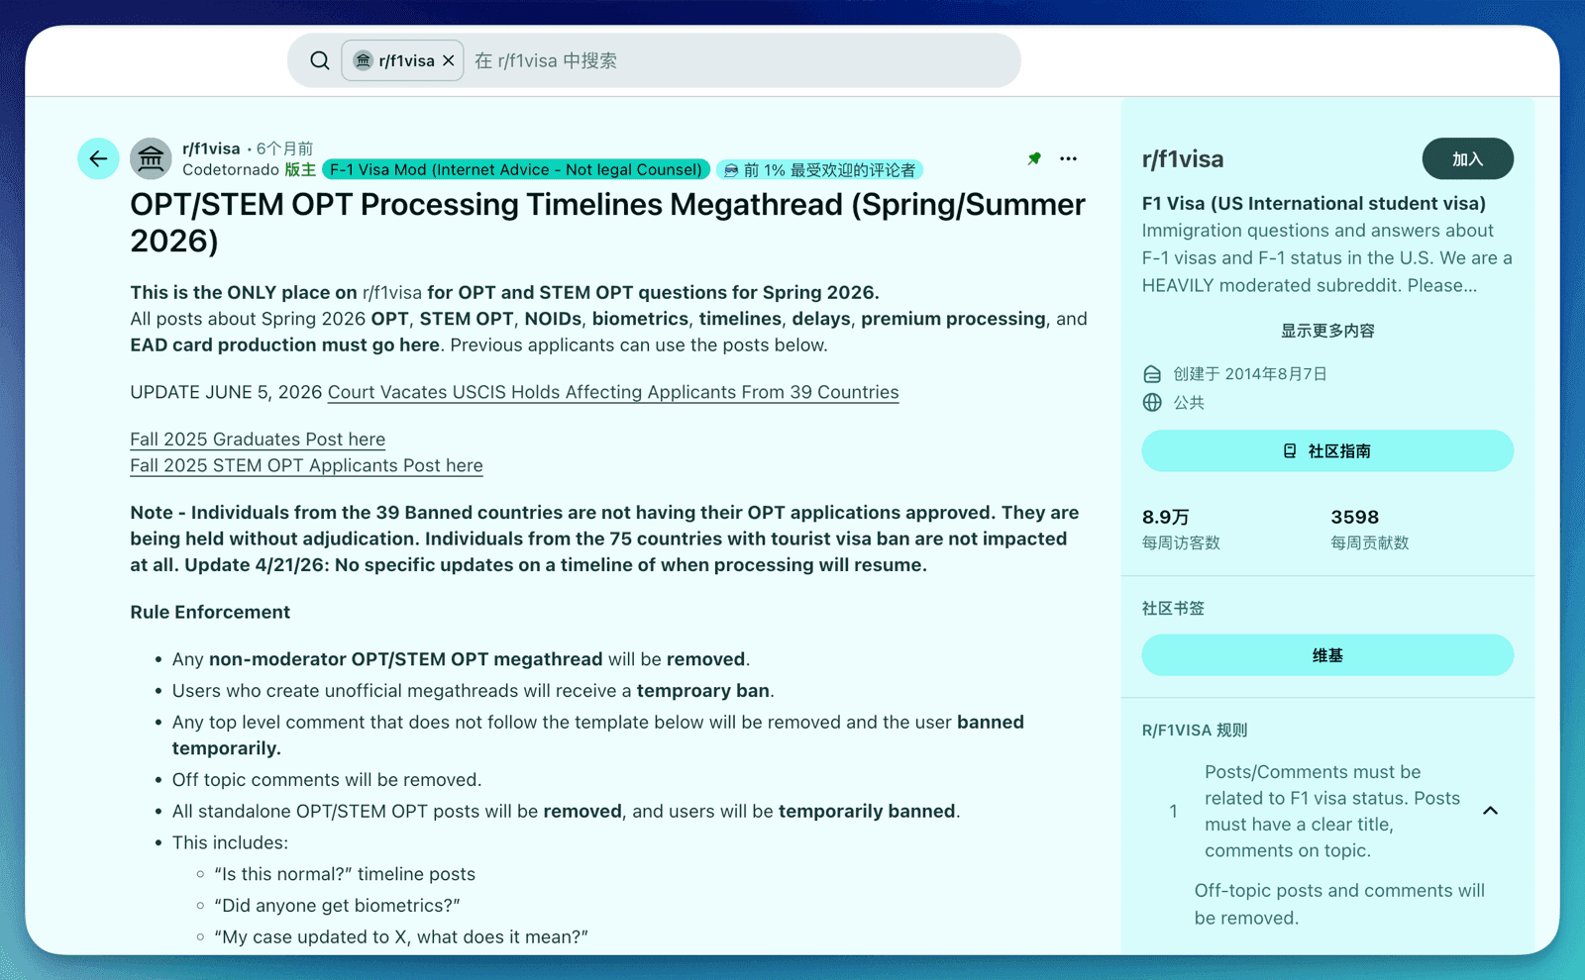
Task: Click the '每周访客数' label
Action: pyautogui.click(x=1181, y=542)
